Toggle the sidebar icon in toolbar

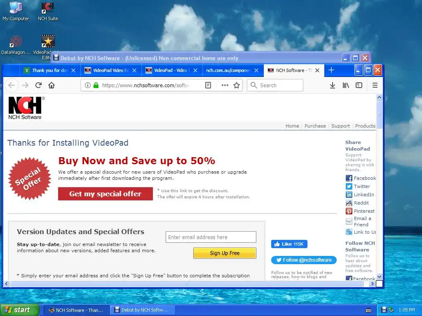(359, 85)
